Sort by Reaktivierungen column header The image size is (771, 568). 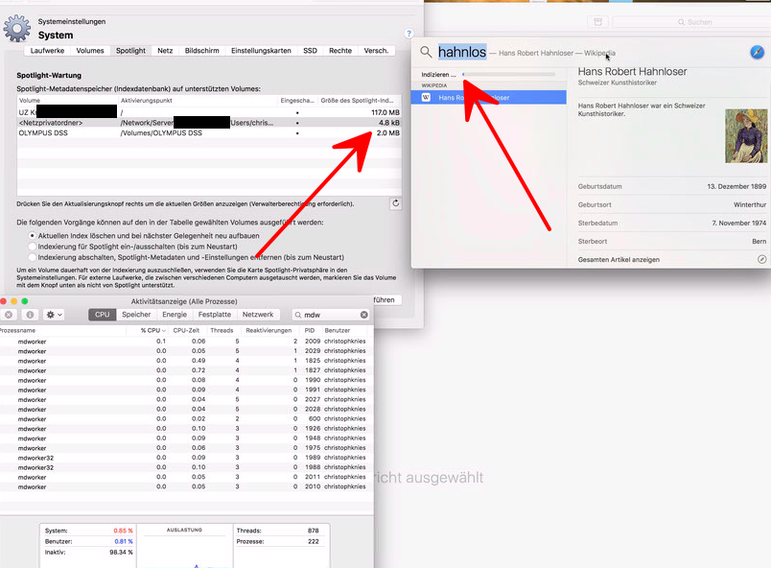[269, 330]
